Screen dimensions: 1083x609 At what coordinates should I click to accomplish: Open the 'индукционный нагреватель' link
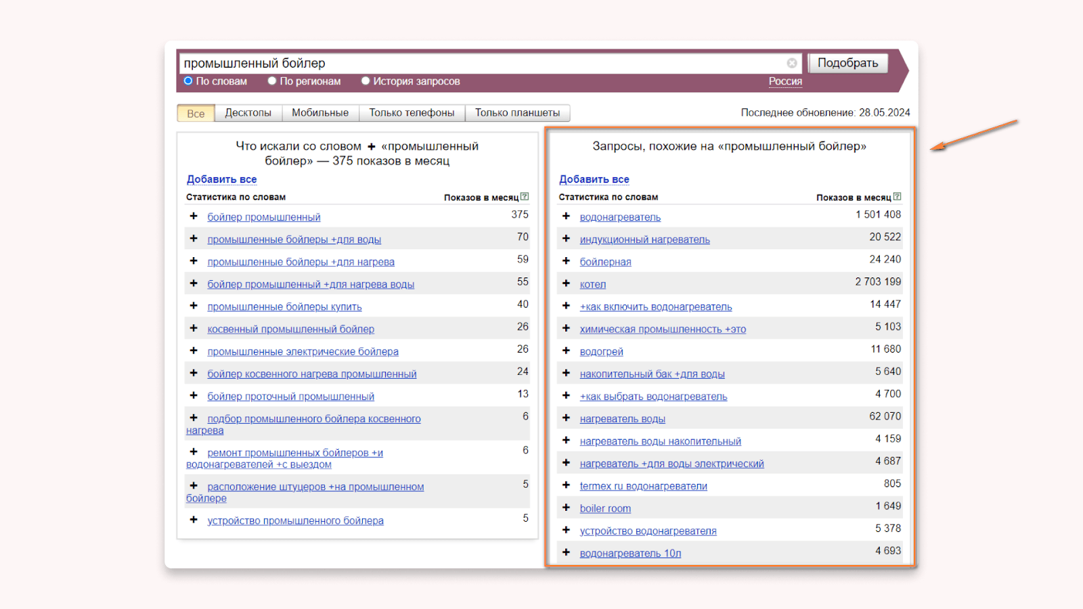pos(645,240)
